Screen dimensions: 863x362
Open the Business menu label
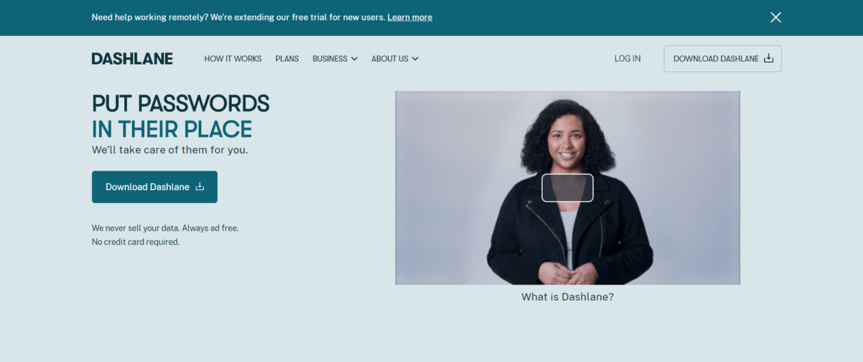330,59
